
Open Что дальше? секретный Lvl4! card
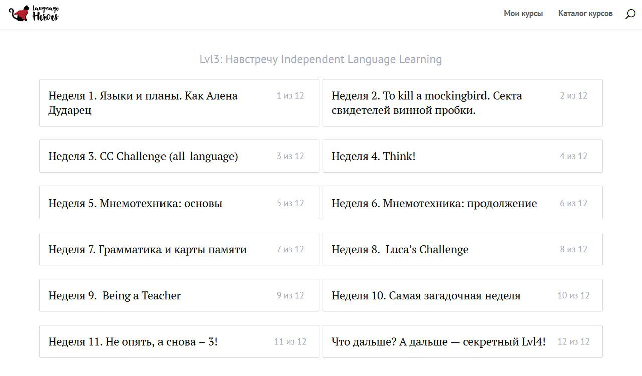(x=462, y=342)
